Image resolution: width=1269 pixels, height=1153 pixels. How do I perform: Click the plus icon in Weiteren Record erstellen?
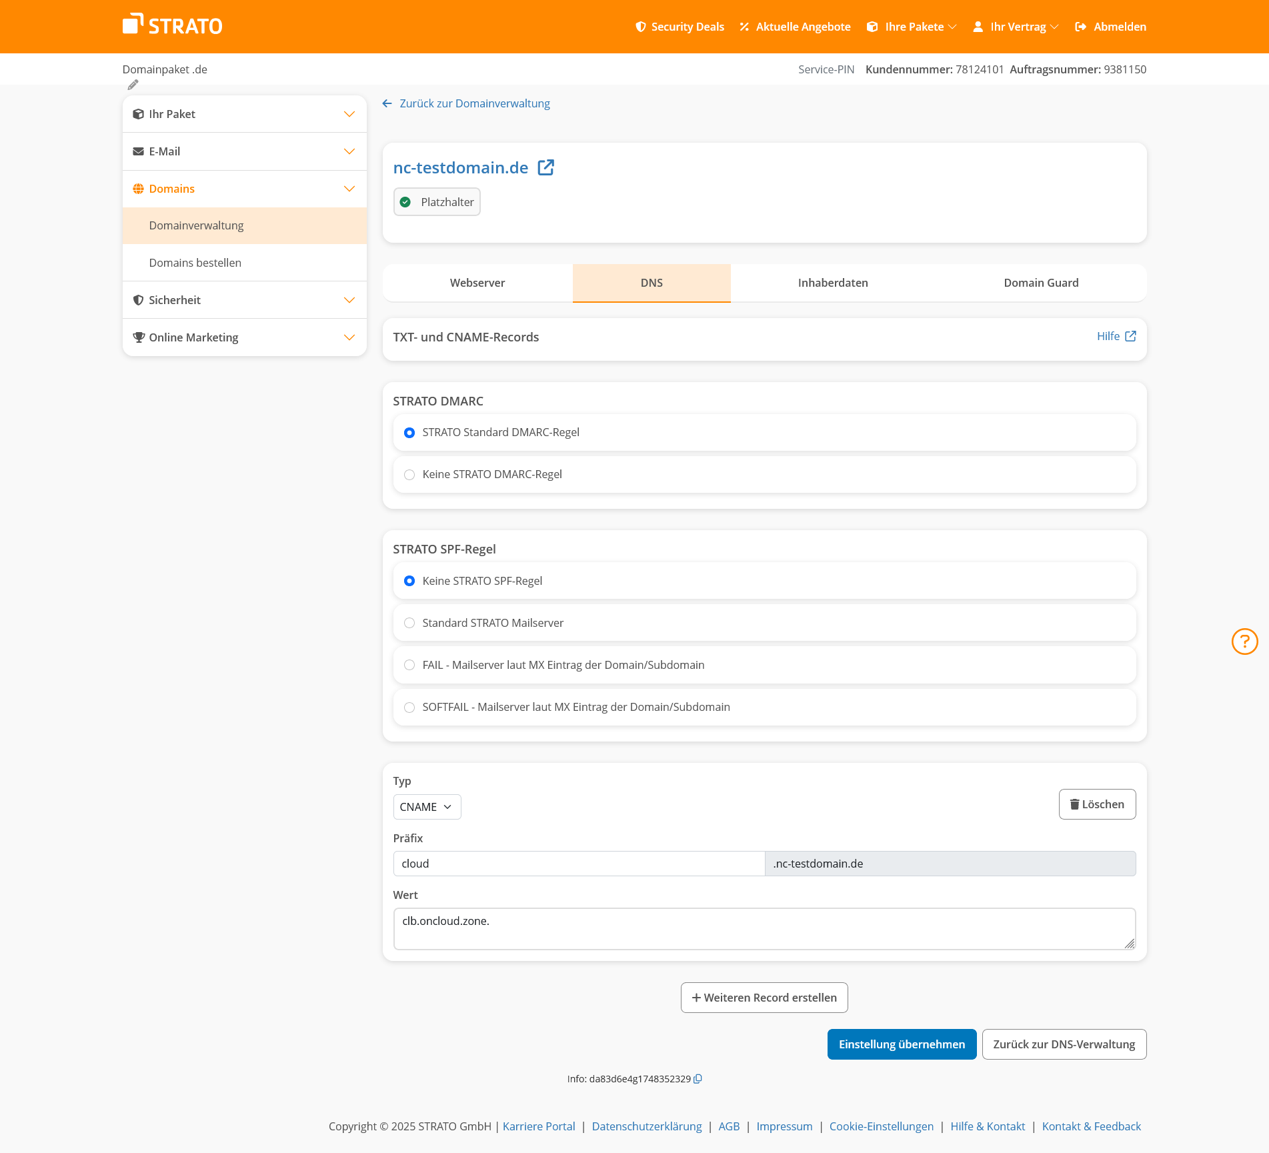[x=696, y=998]
